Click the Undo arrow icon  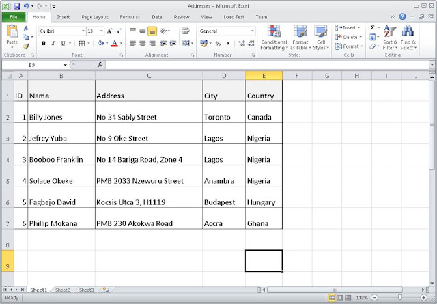[26, 6]
